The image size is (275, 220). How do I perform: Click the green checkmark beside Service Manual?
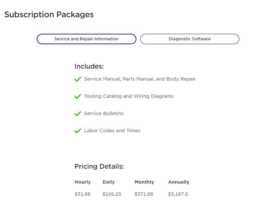[78, 79]
